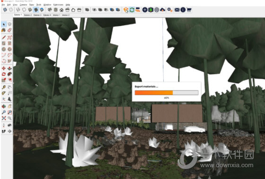Open the Enscape Asset Library tree icon

[151, 10]
